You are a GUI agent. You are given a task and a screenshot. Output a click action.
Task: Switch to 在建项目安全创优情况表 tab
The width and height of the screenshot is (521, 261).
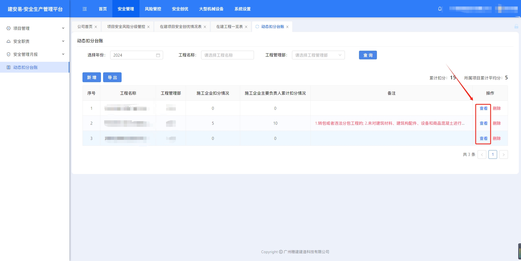coord(180,27)
